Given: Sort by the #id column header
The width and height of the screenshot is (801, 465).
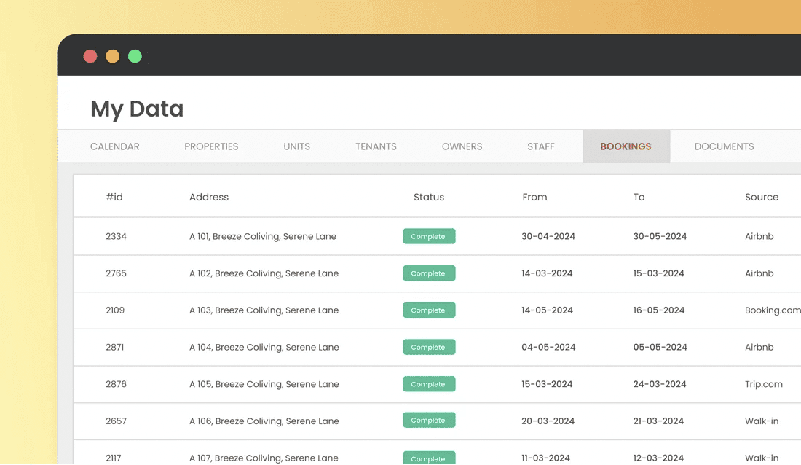Looking at the screenshot, I should click(114, 197).
